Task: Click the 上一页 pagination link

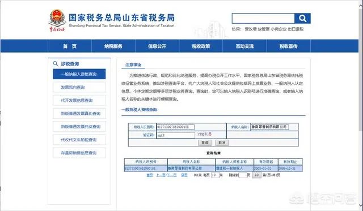Action: click(x=161, y=175)
